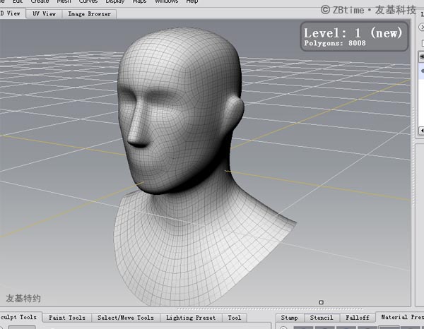Switch to Select/Move Tools tab

126,318
